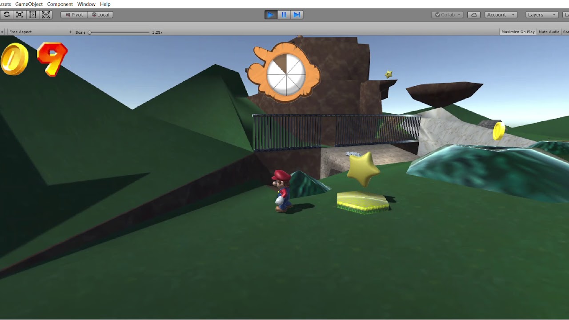Screen dimensions: 569x320
Task: Advance one frame with Step button
Action: tap(297, 15)
